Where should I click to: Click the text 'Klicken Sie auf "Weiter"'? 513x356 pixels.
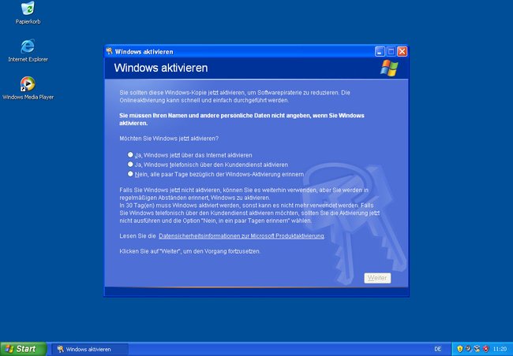[x=149, y=251]
